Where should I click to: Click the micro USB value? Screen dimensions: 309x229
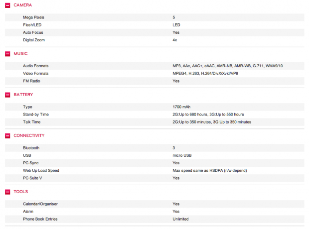click(x=182, y=155)
